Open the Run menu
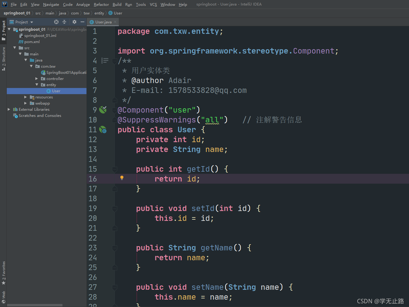Image resolution: width=409 pixels, height=307 pixels. coord(129,4)
